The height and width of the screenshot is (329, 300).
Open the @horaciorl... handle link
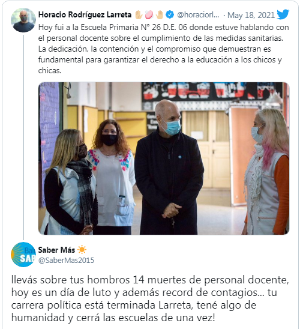[x=198, y=15]
